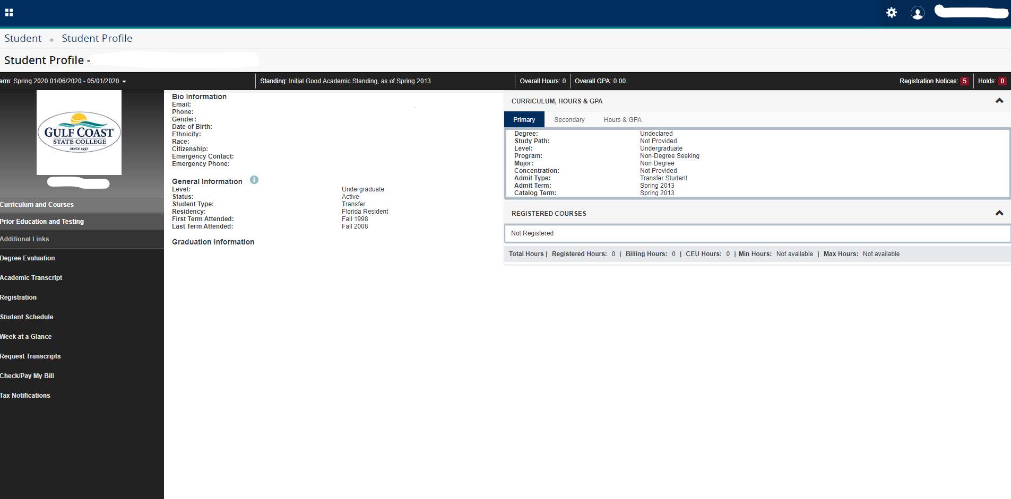Open Degree Evaluation from the sidebar
1011x499 pixels.
point(27,258)
